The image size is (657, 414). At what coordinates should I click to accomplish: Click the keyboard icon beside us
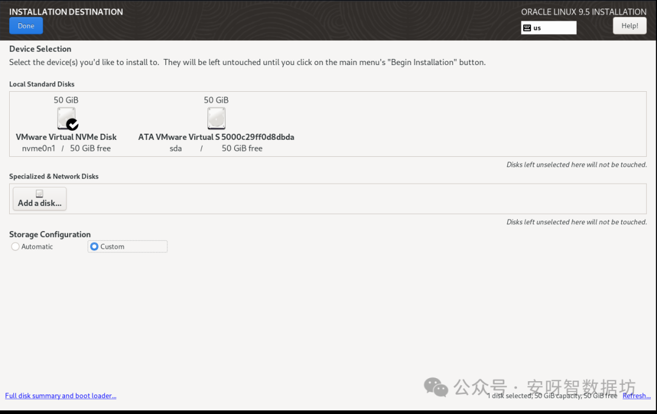(x=527, y=28)
